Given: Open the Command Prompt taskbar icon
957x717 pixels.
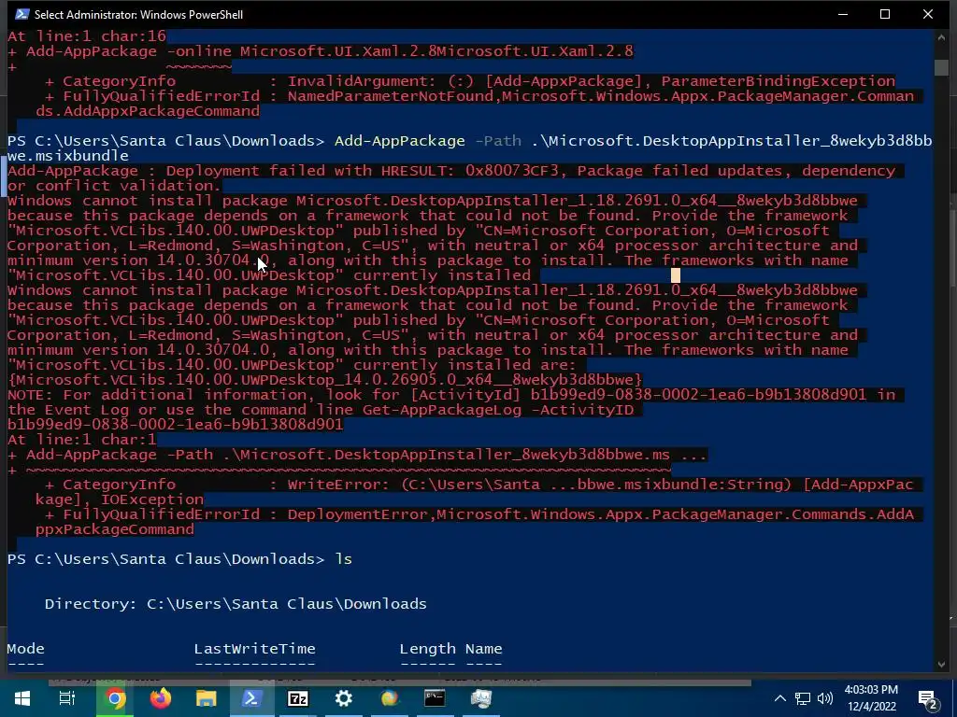Looking at the screenshot, I should (435, 698).
